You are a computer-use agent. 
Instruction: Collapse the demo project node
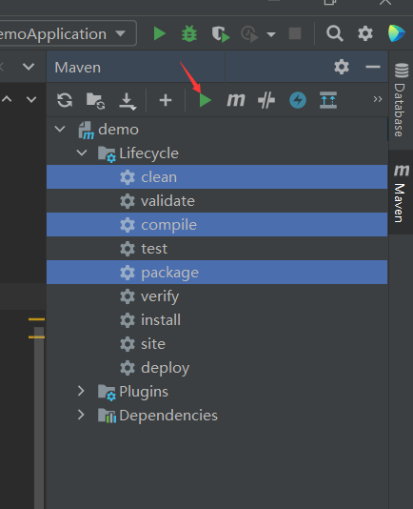pos(60,130)
